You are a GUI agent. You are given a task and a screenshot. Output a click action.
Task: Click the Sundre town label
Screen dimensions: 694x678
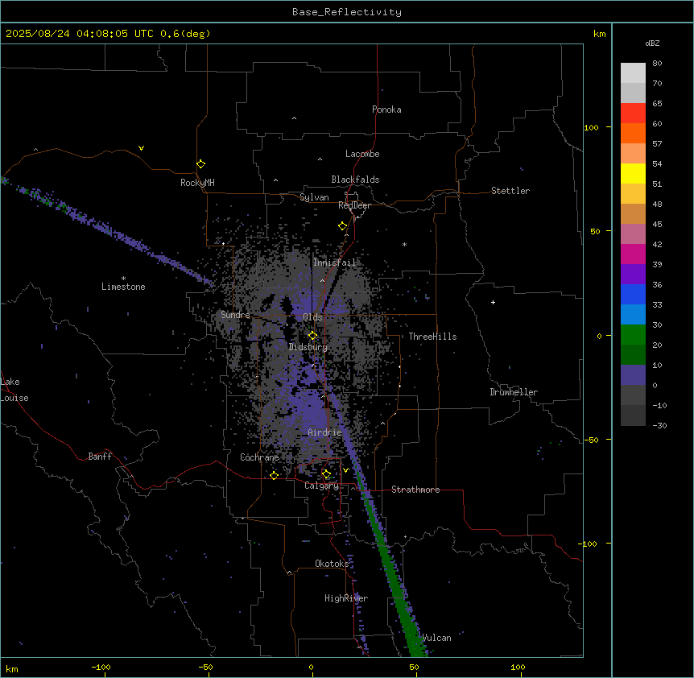pyautogui.click(x=235, y=315)
